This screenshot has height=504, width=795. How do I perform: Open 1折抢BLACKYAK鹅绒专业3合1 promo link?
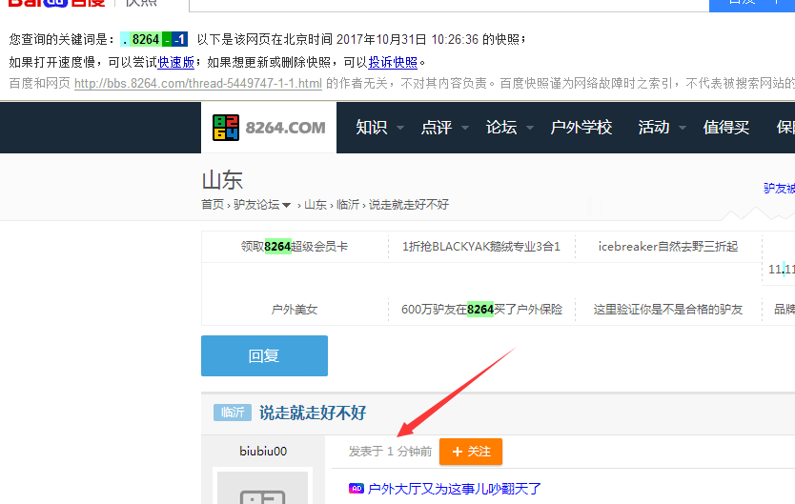click(481, 247)
